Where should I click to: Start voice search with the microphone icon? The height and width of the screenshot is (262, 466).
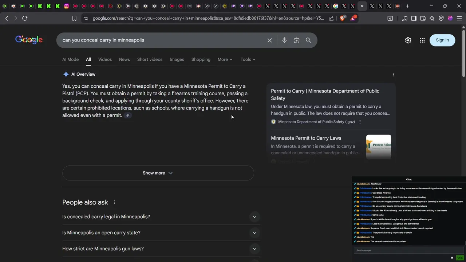284,40
